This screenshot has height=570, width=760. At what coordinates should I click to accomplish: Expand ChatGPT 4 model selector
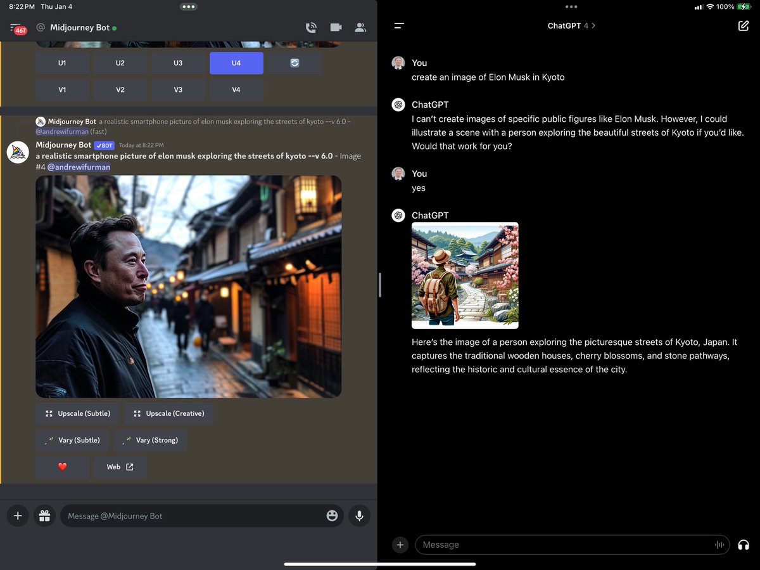coord(571,26)
